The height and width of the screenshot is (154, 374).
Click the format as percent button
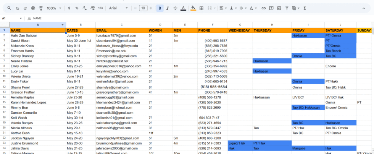pyautogui.click(x=77, y=8)
